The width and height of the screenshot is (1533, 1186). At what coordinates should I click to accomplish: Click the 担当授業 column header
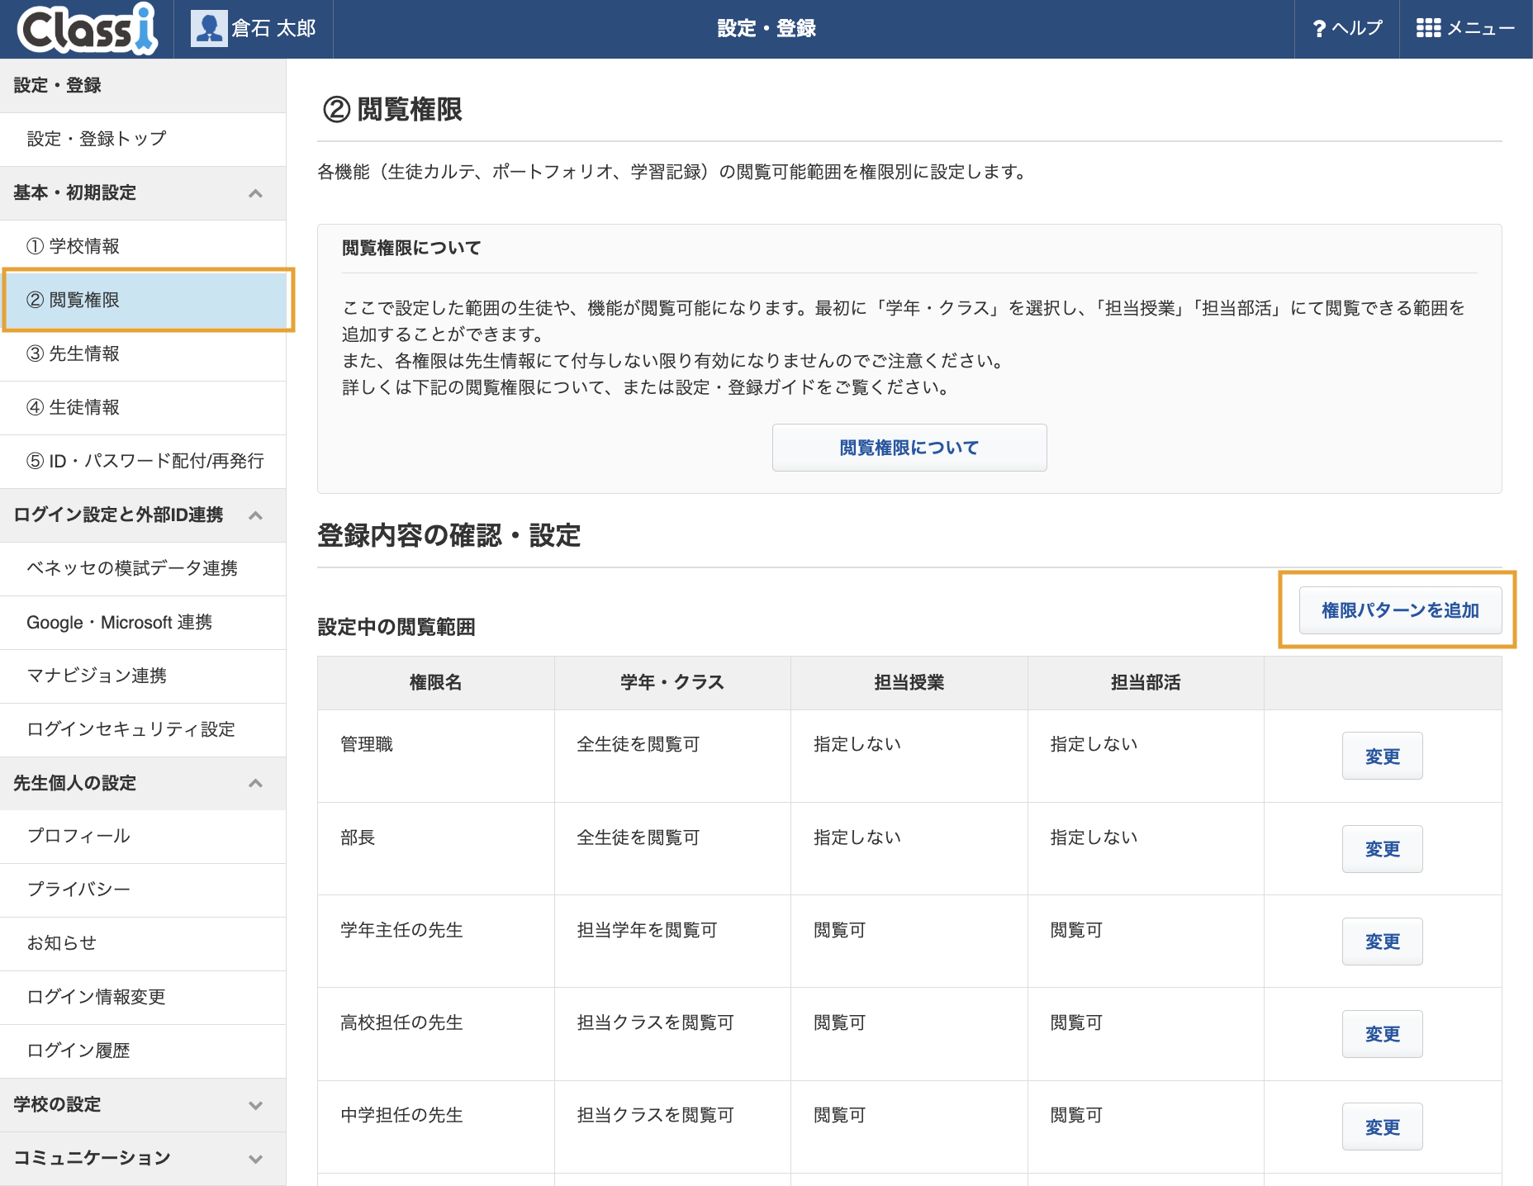909,682
